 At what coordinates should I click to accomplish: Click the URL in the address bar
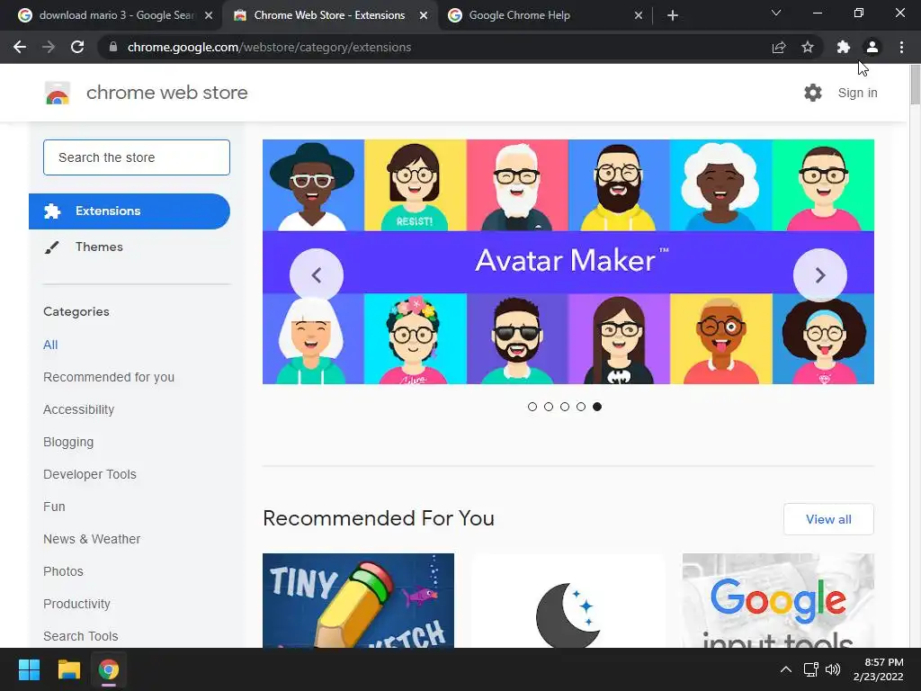269,47
